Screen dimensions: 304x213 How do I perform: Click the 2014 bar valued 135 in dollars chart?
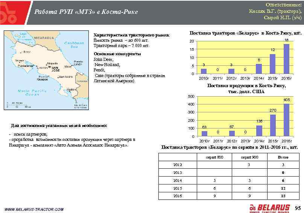pyautogui.click(x=259, y=131)
